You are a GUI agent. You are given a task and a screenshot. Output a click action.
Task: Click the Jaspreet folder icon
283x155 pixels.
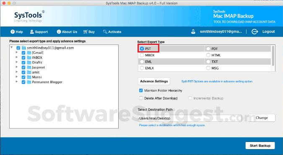click(29, 67)
